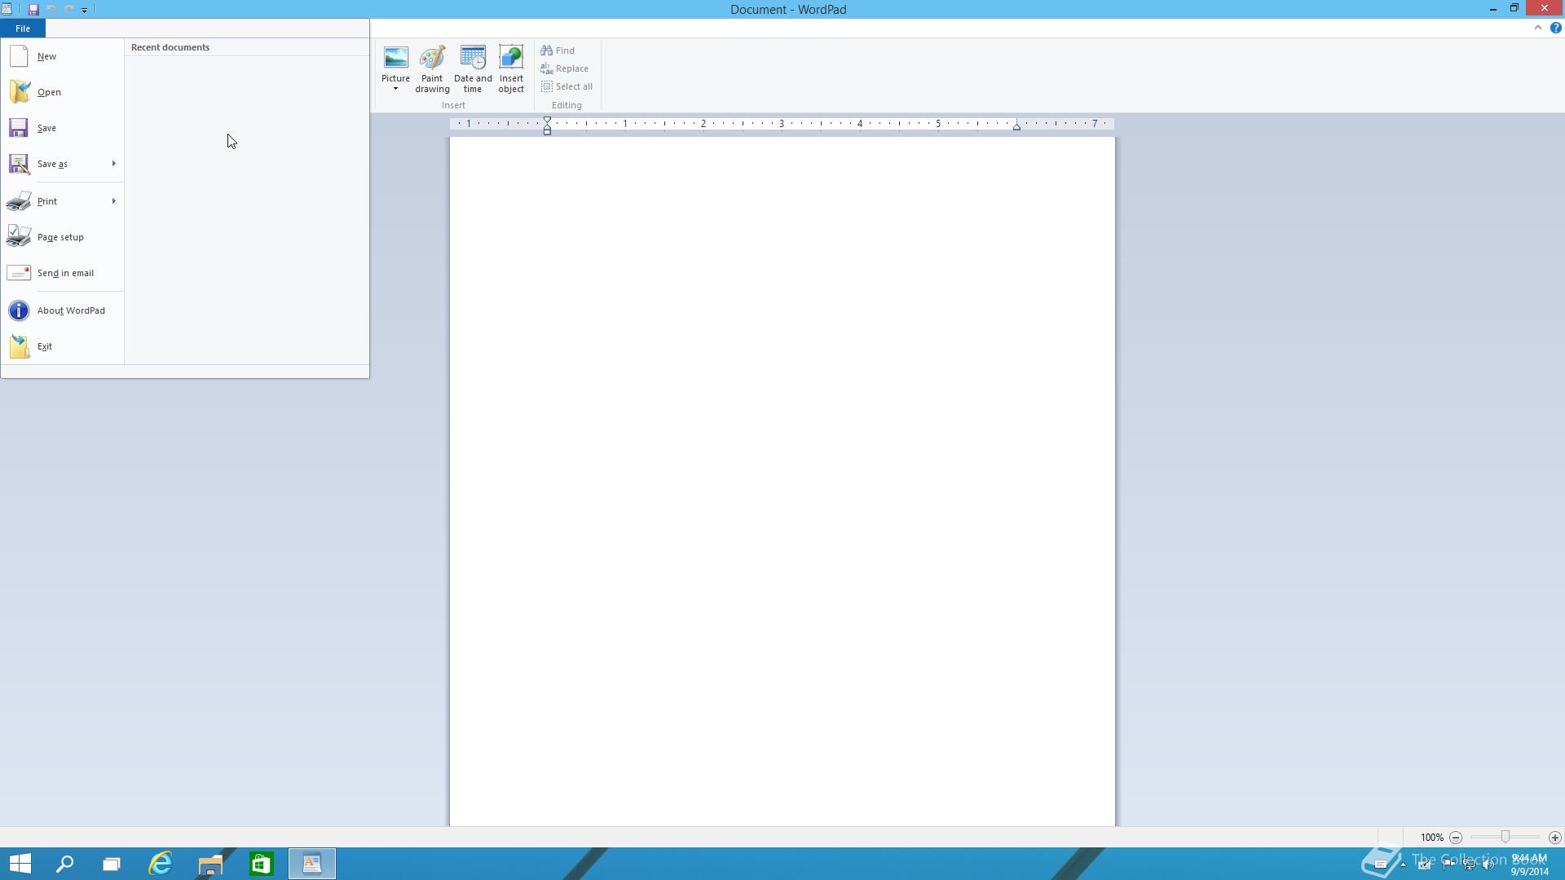This screenshot has width=1565, height=880.
Task: Click the File tab
Action: coord(23,29)
